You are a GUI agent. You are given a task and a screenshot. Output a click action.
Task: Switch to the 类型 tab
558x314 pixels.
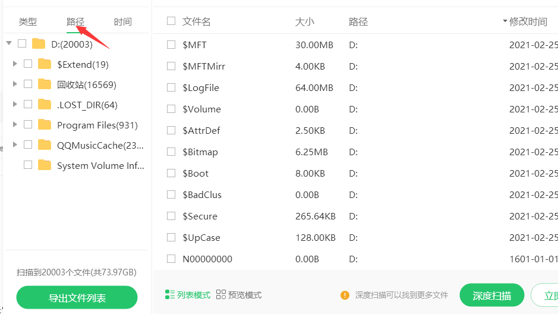[28, 22]
